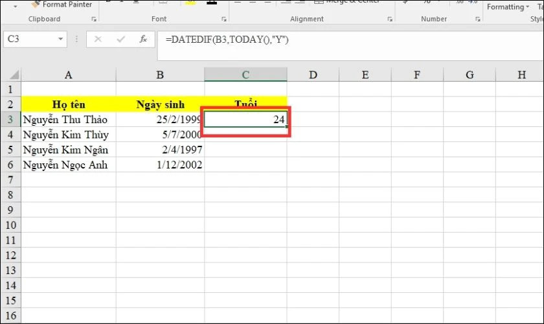Select row 2 header
Screen dimensions: 544x324
pos(10,104)
